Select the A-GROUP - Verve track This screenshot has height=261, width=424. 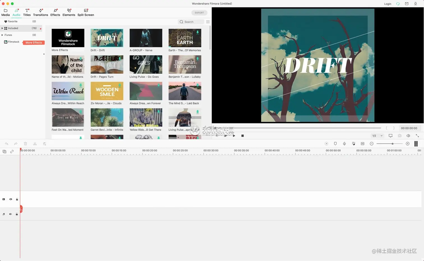(x=146, y=38)
